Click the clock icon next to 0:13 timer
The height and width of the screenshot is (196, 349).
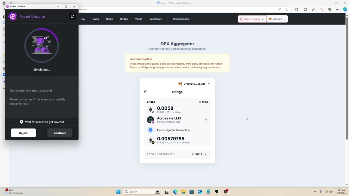coord(200,102)
